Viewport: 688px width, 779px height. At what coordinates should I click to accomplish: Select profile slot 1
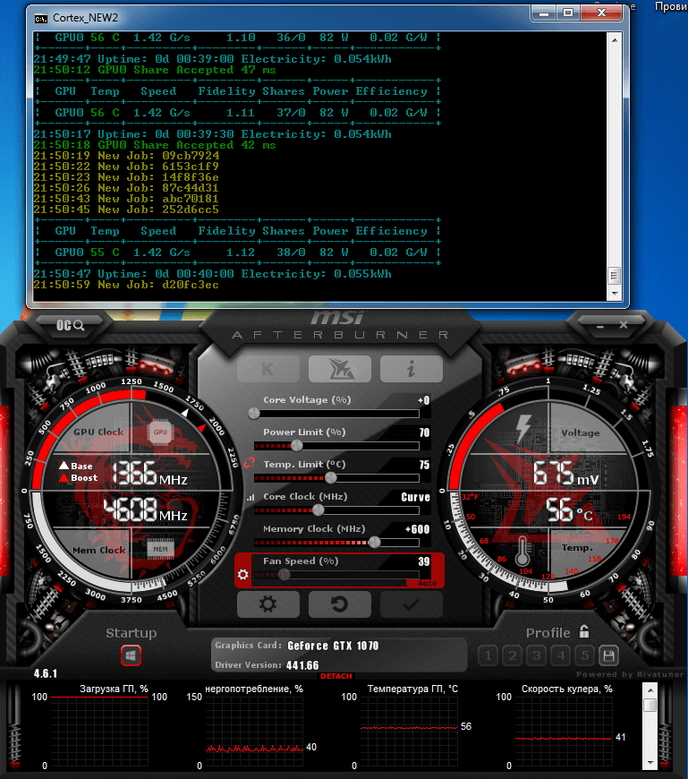[488, 655]
